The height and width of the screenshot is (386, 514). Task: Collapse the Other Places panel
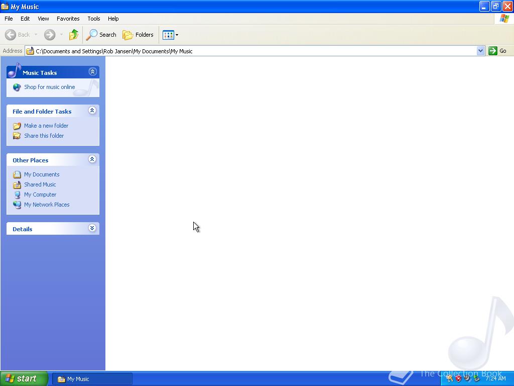[x=92, y=159]
